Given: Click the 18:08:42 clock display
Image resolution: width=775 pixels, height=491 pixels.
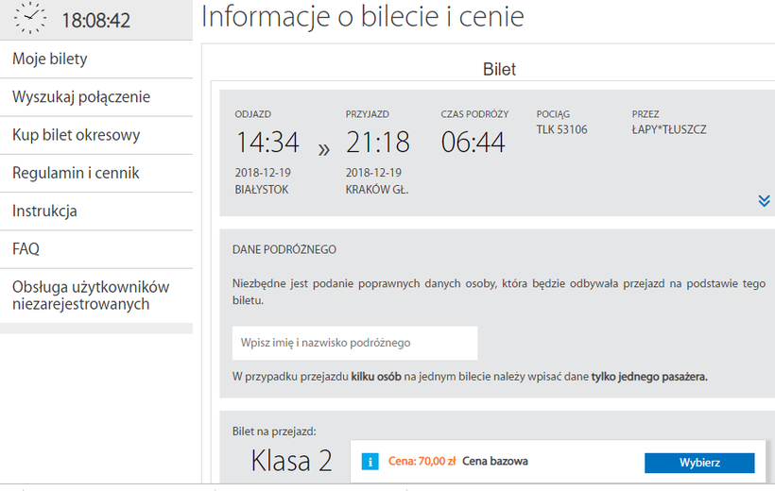Looking at the screenshot, I should point(96,20).
